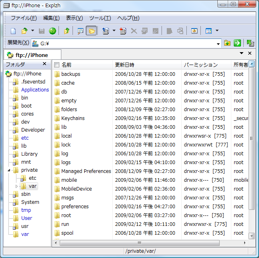259x258 pixels.
Task: Expand the System folder plus box
Action: pyautogui.click(x=14, y=204)
